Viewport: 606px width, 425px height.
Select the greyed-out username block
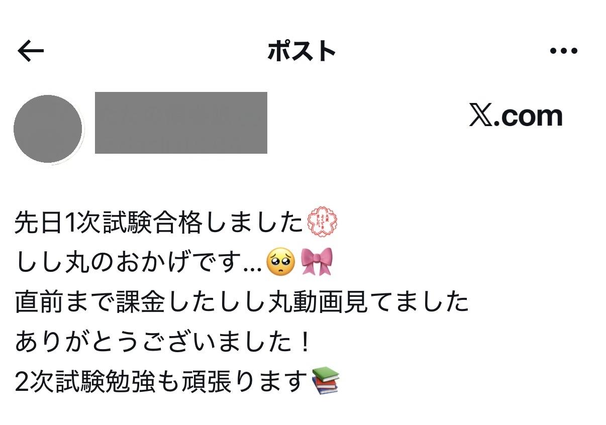(181, 123)
